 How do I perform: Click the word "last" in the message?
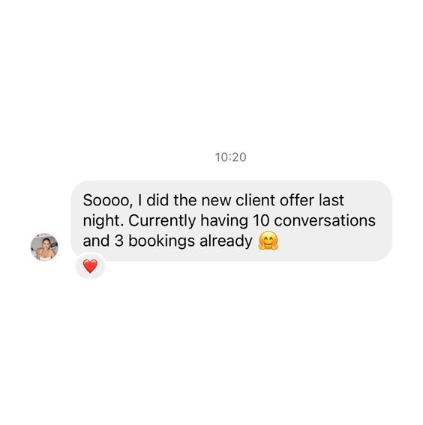tap(331, 200)
